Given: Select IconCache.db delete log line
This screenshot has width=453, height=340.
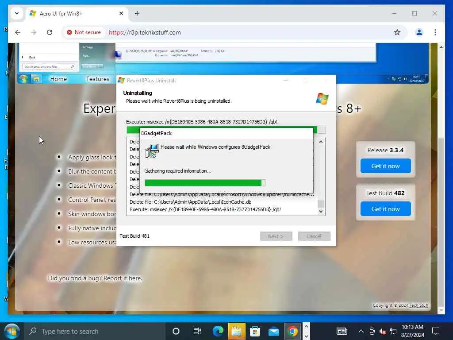Looking at the screenshot, I should (190, 202).
